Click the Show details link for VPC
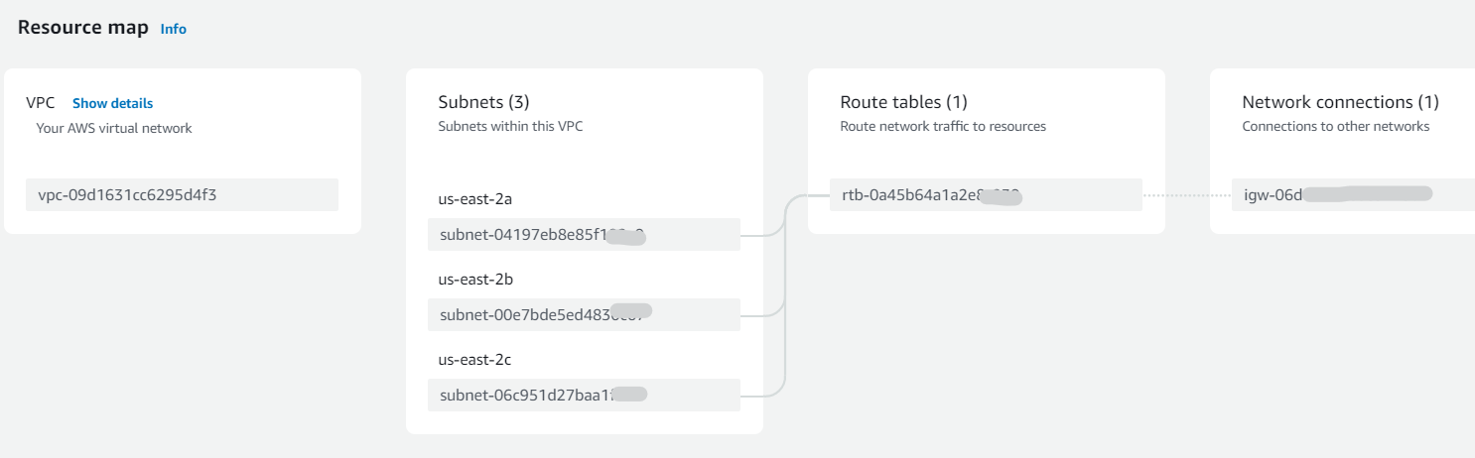Viewport: 1475px width, 458px height. click(x=112, y=103)
